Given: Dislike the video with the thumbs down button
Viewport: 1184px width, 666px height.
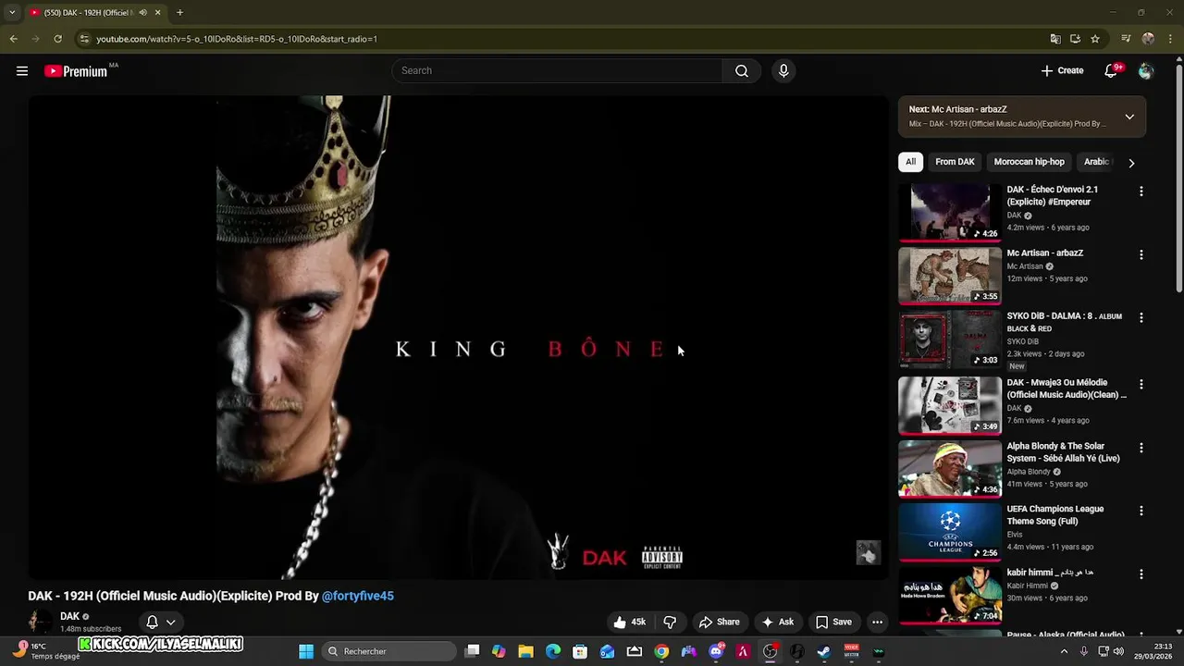Looking at the screenshot, I should 670,622.
